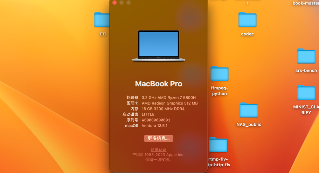Screen dimensions: 319x173
Task: Open the rtmp-flv folder icon
Action: pyautogui.click(x=218, y=145)
